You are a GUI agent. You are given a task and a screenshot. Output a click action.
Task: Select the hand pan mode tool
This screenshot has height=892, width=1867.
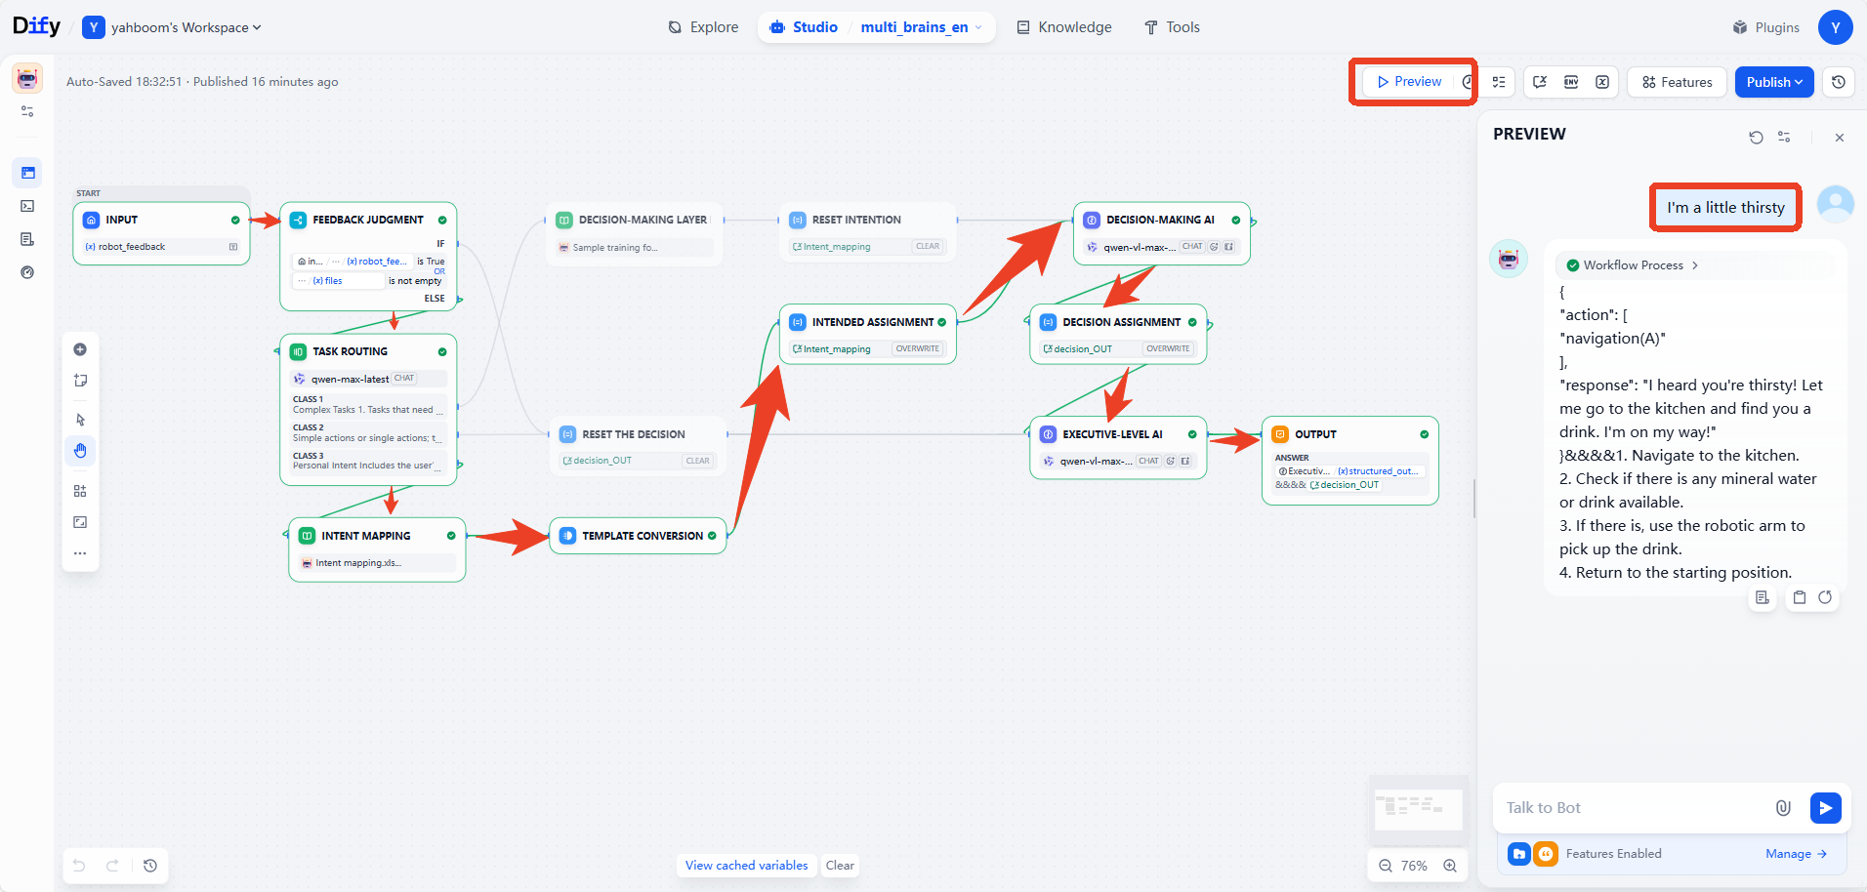point(80,451)
